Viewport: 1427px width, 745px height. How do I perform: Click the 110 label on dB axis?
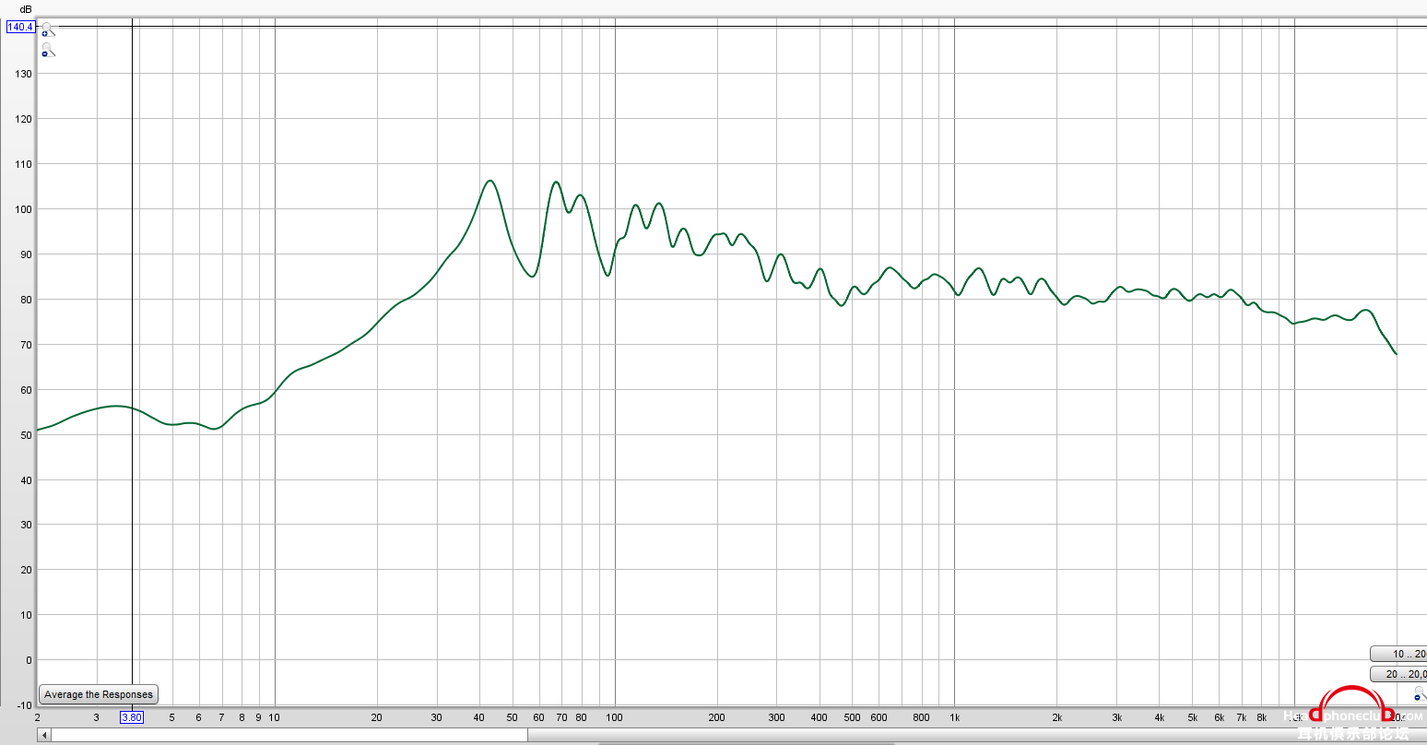pyautogui.click(x=22, y=164)
